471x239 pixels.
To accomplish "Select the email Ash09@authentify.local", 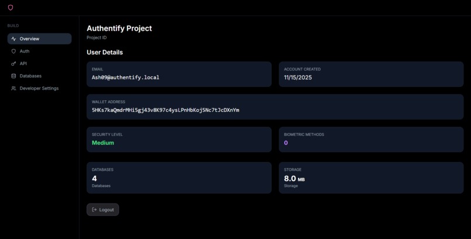I will click(126, 78).
